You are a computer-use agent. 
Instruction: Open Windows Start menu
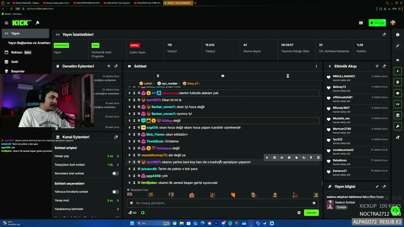[x=133, y=224]
